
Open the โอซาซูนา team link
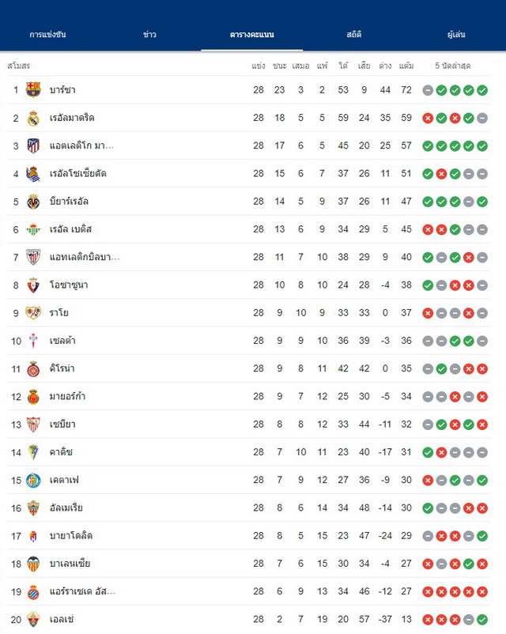(69, 285)
